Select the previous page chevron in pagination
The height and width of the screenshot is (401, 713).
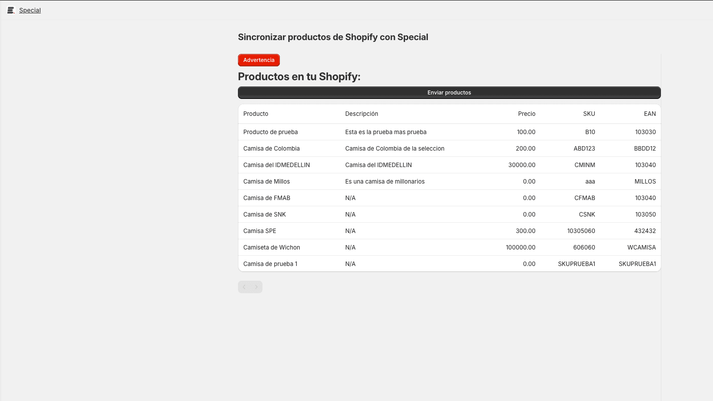pos(244,287)
